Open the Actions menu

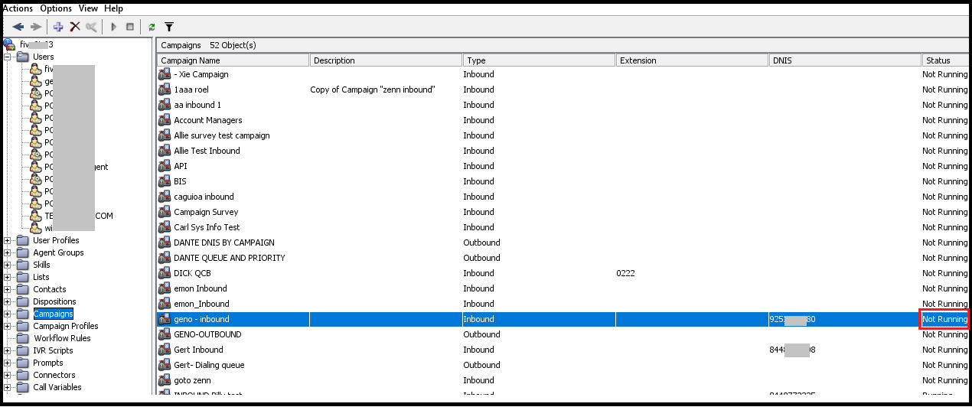click(x=18, y=8)
